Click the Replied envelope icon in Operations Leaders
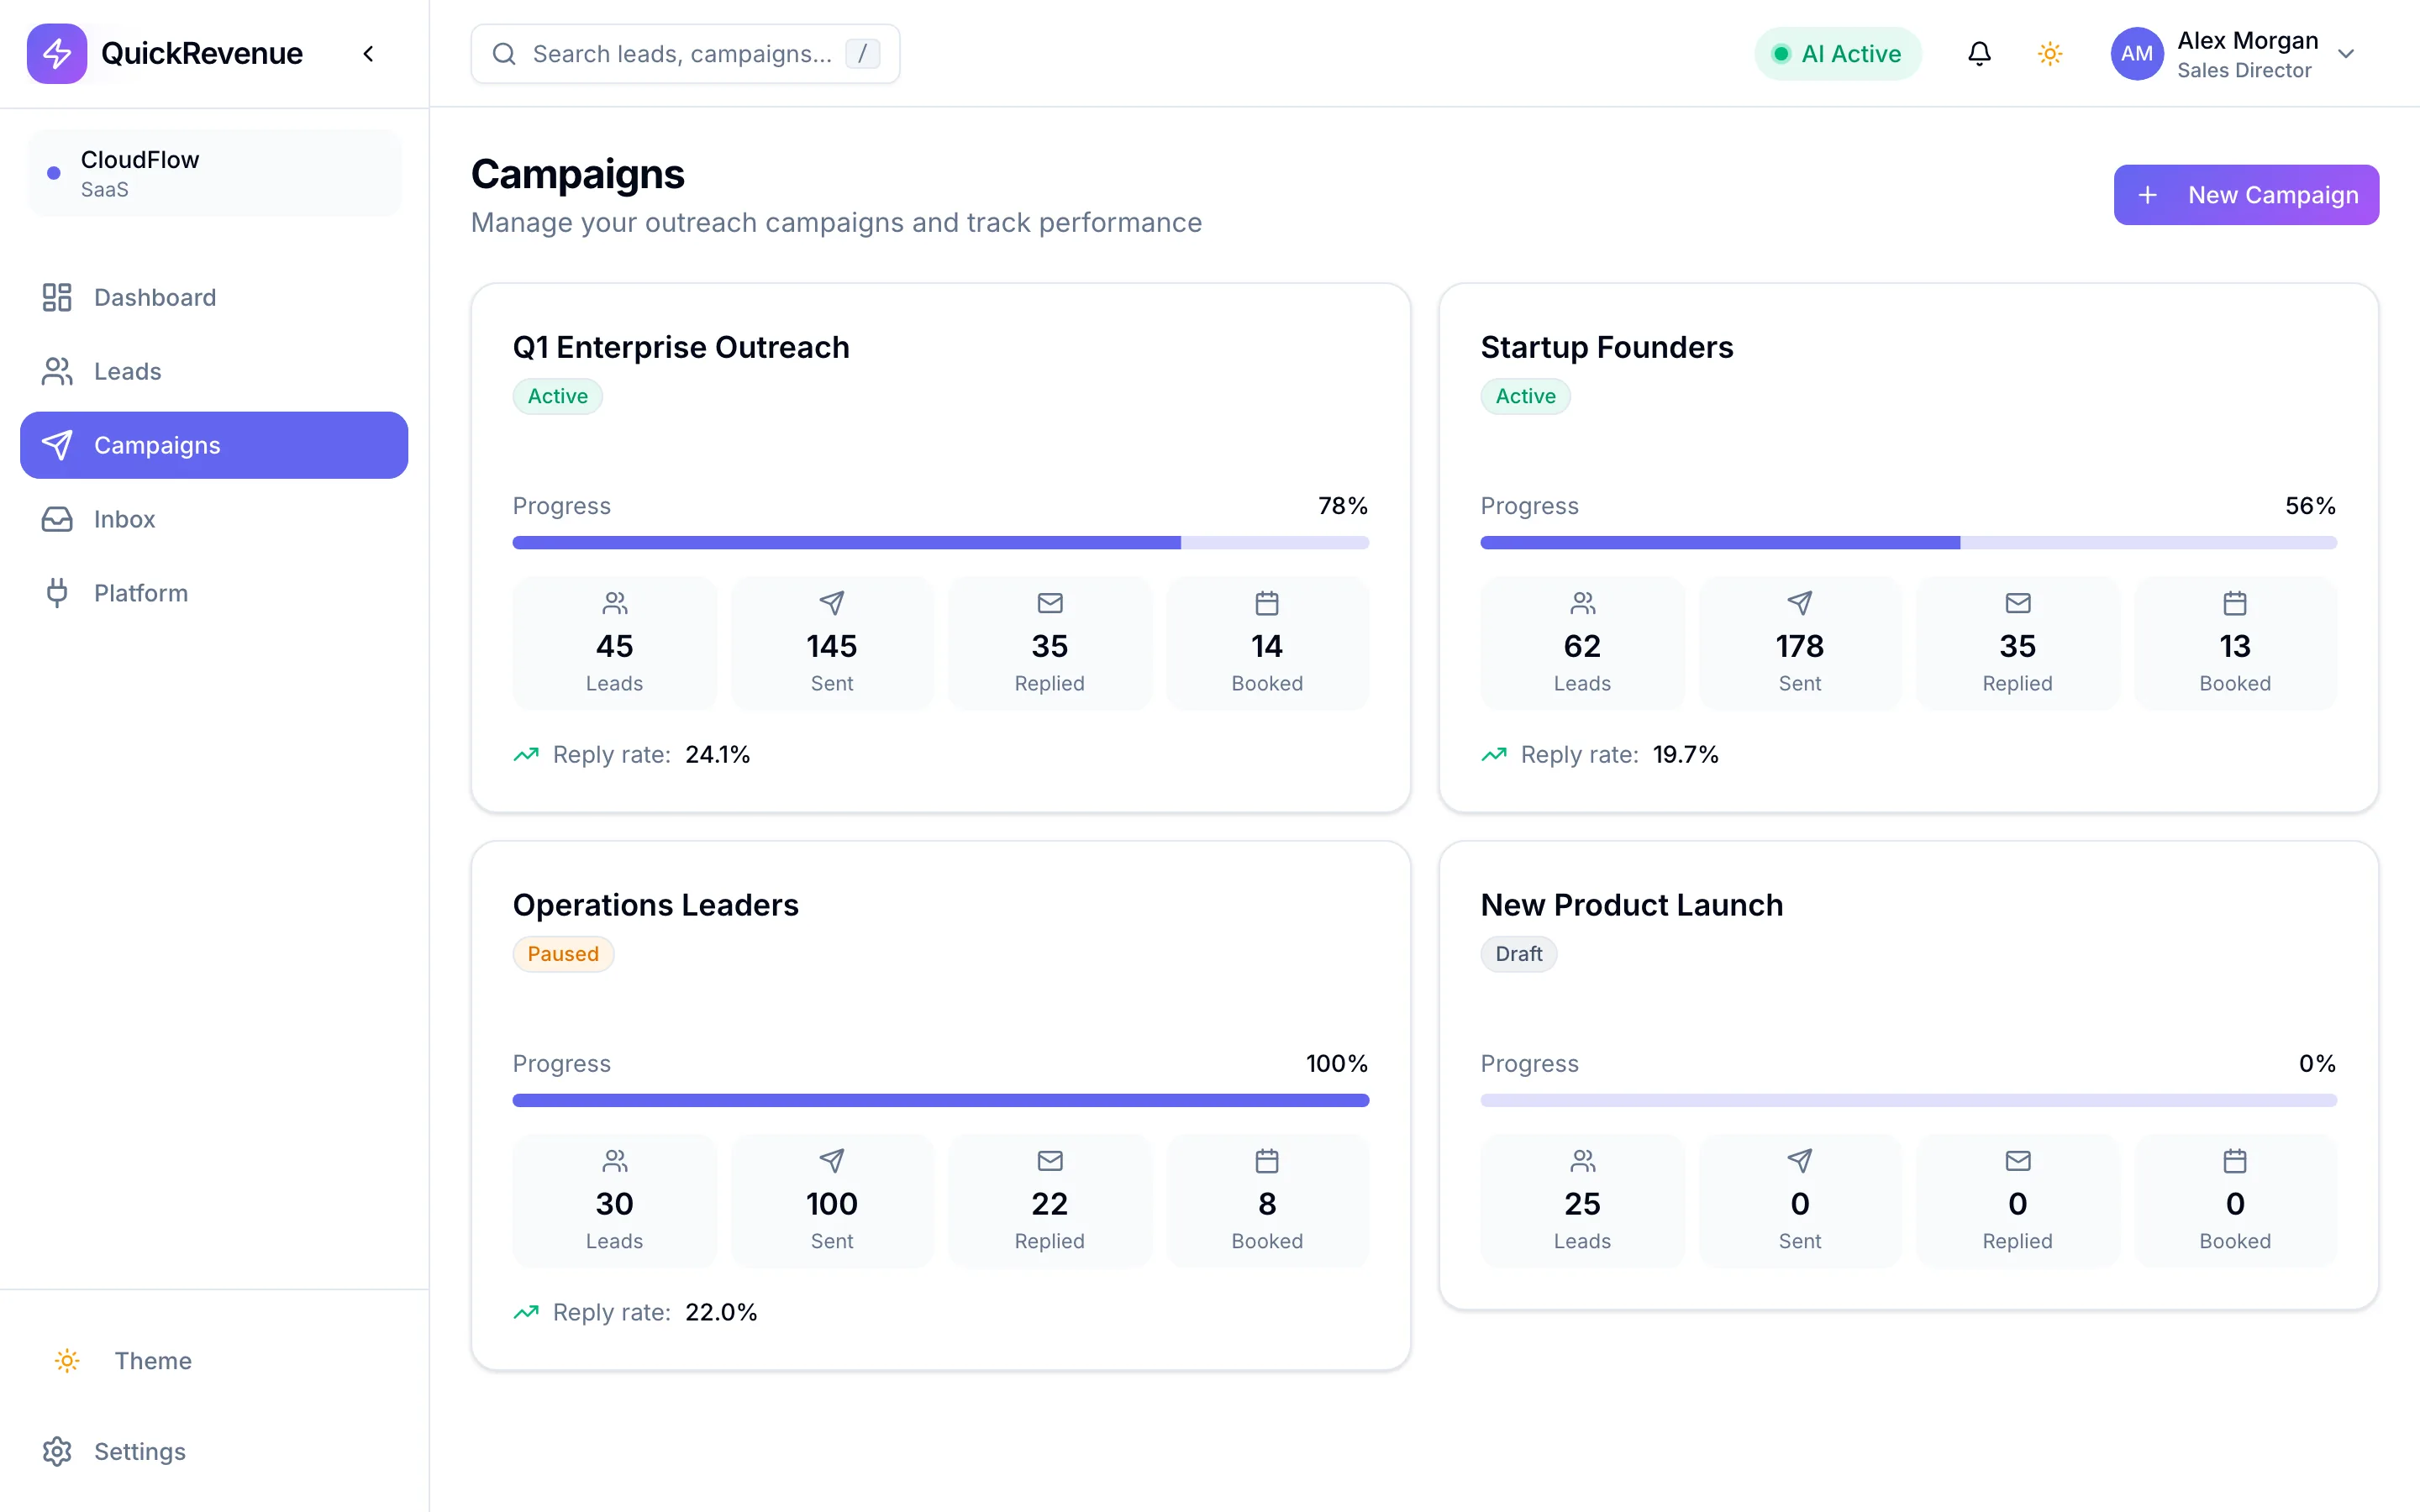Image resolution: width=2420 pixels, height=1512 pixels. click(x=1050, y=1161)
